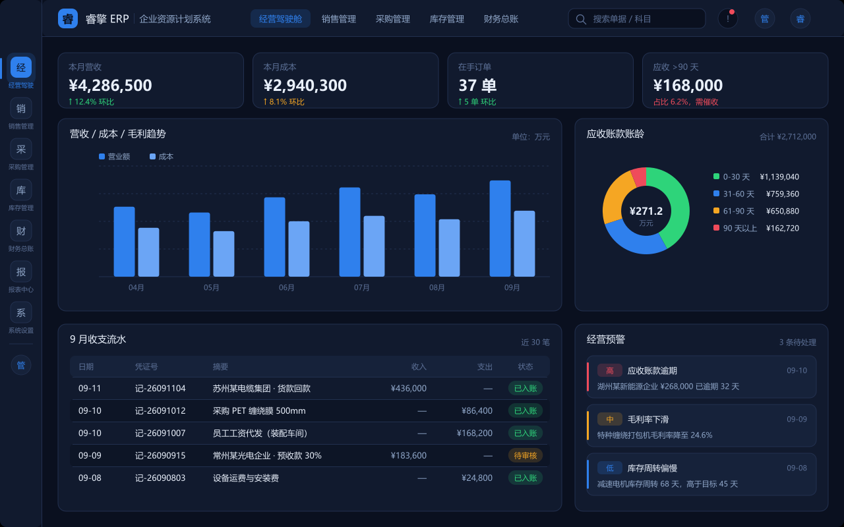Viewport: 844px width, 527px height.
Task: Select the 90 天以上 legend entry
Action: tap(756, 228)
